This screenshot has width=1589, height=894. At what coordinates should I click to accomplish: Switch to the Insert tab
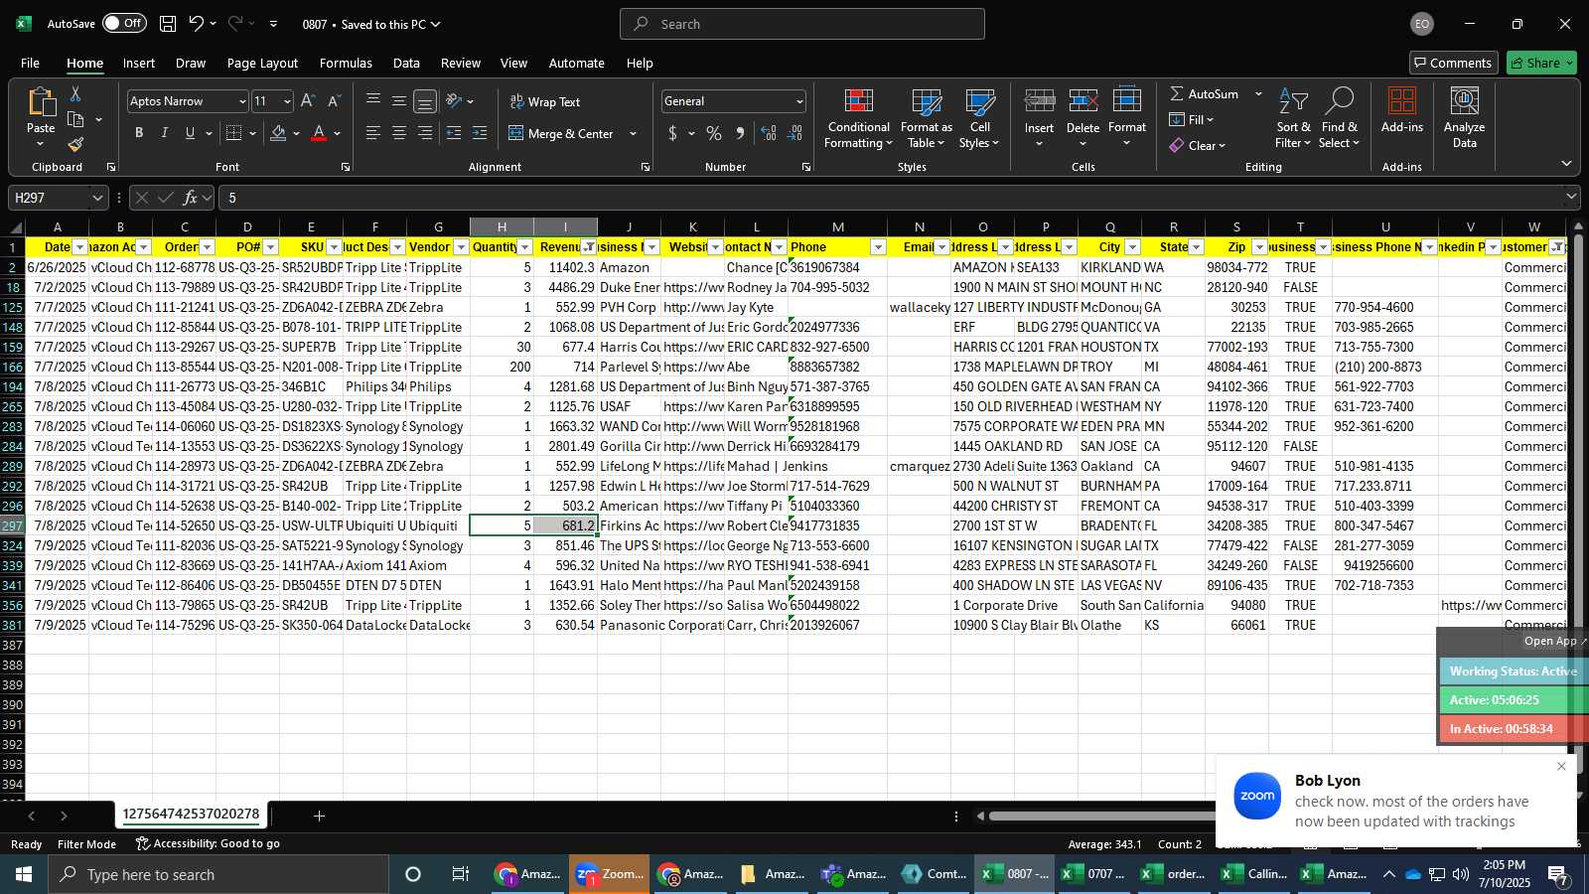click(x=139, y=63)
